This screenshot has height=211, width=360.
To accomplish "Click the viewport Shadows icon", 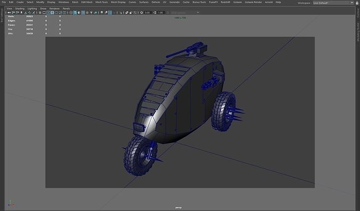I will coord(95,13).
